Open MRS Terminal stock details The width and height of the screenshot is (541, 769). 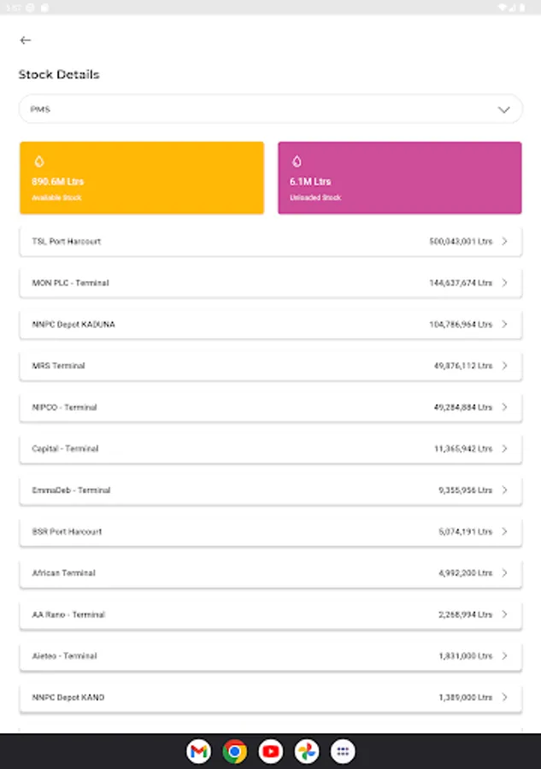point(270,366)
